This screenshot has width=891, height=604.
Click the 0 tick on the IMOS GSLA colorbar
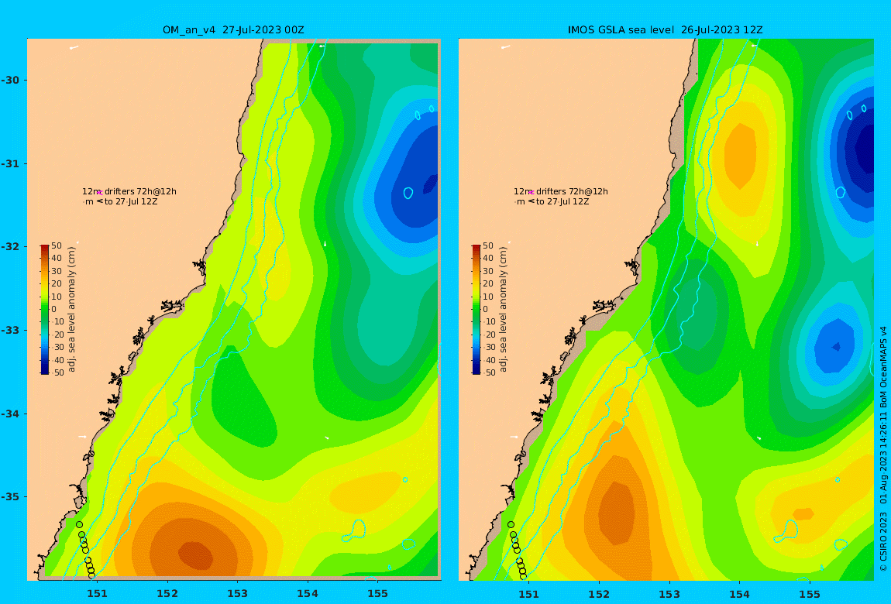click(x=486, y=310)
